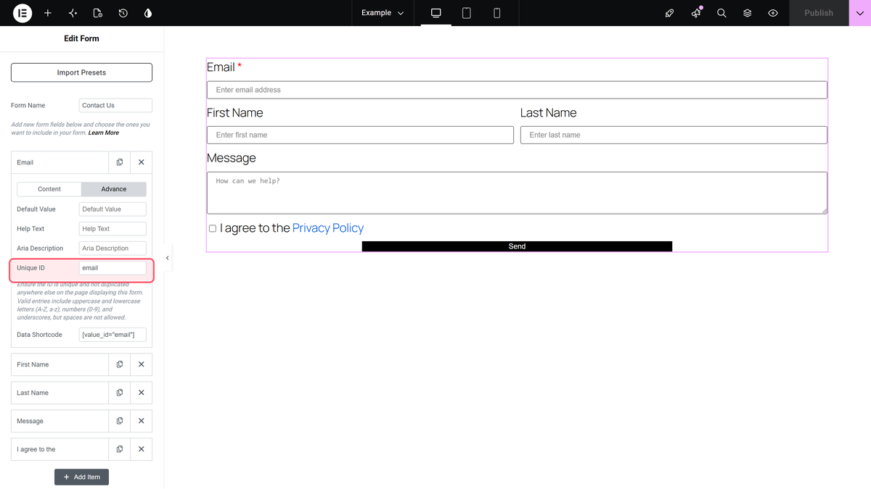Duplicate the First Name field

tap(120, 364)
